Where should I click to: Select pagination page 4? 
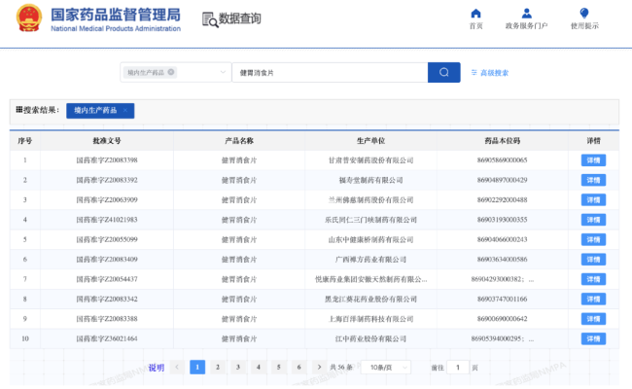coord(259,367)
